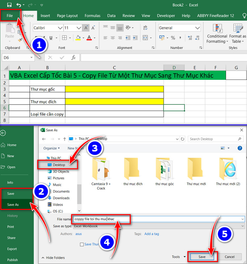This screenshot has height=264, width=247.
Task: Switch to the Insert tab
Action: click(45, 16)
